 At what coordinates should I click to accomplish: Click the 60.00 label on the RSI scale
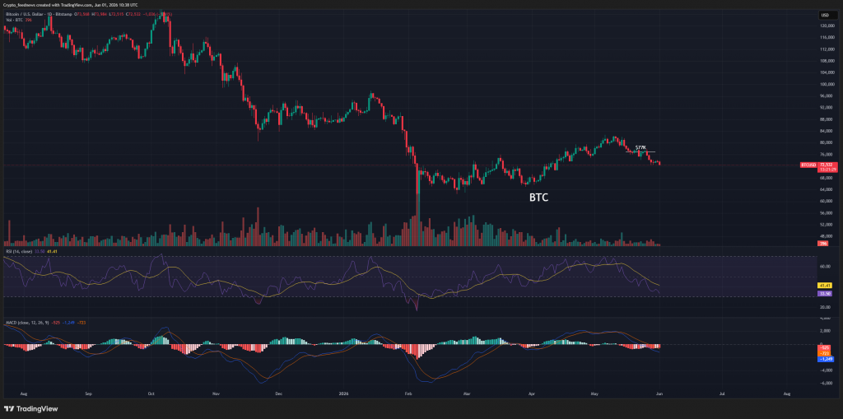click(825, 266)
